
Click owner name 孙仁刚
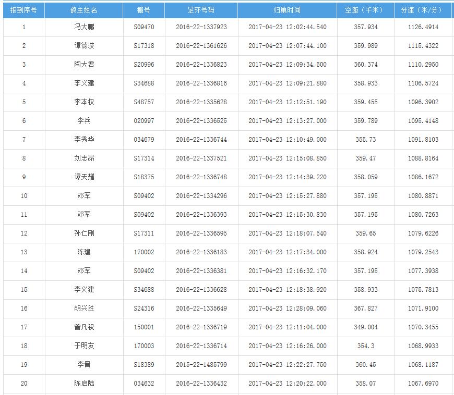click(83, 233)
